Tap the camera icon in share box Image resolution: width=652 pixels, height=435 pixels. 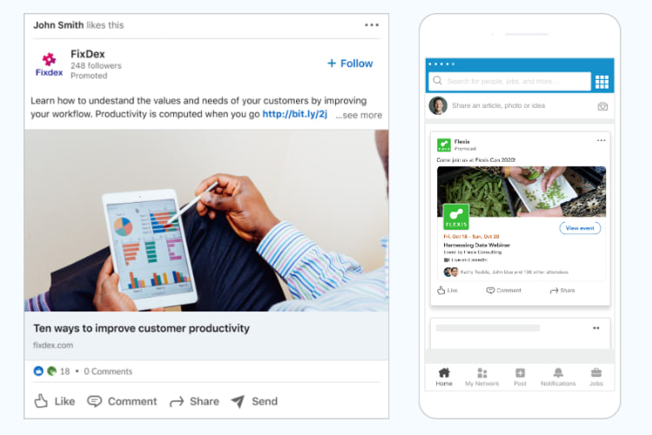602,106
